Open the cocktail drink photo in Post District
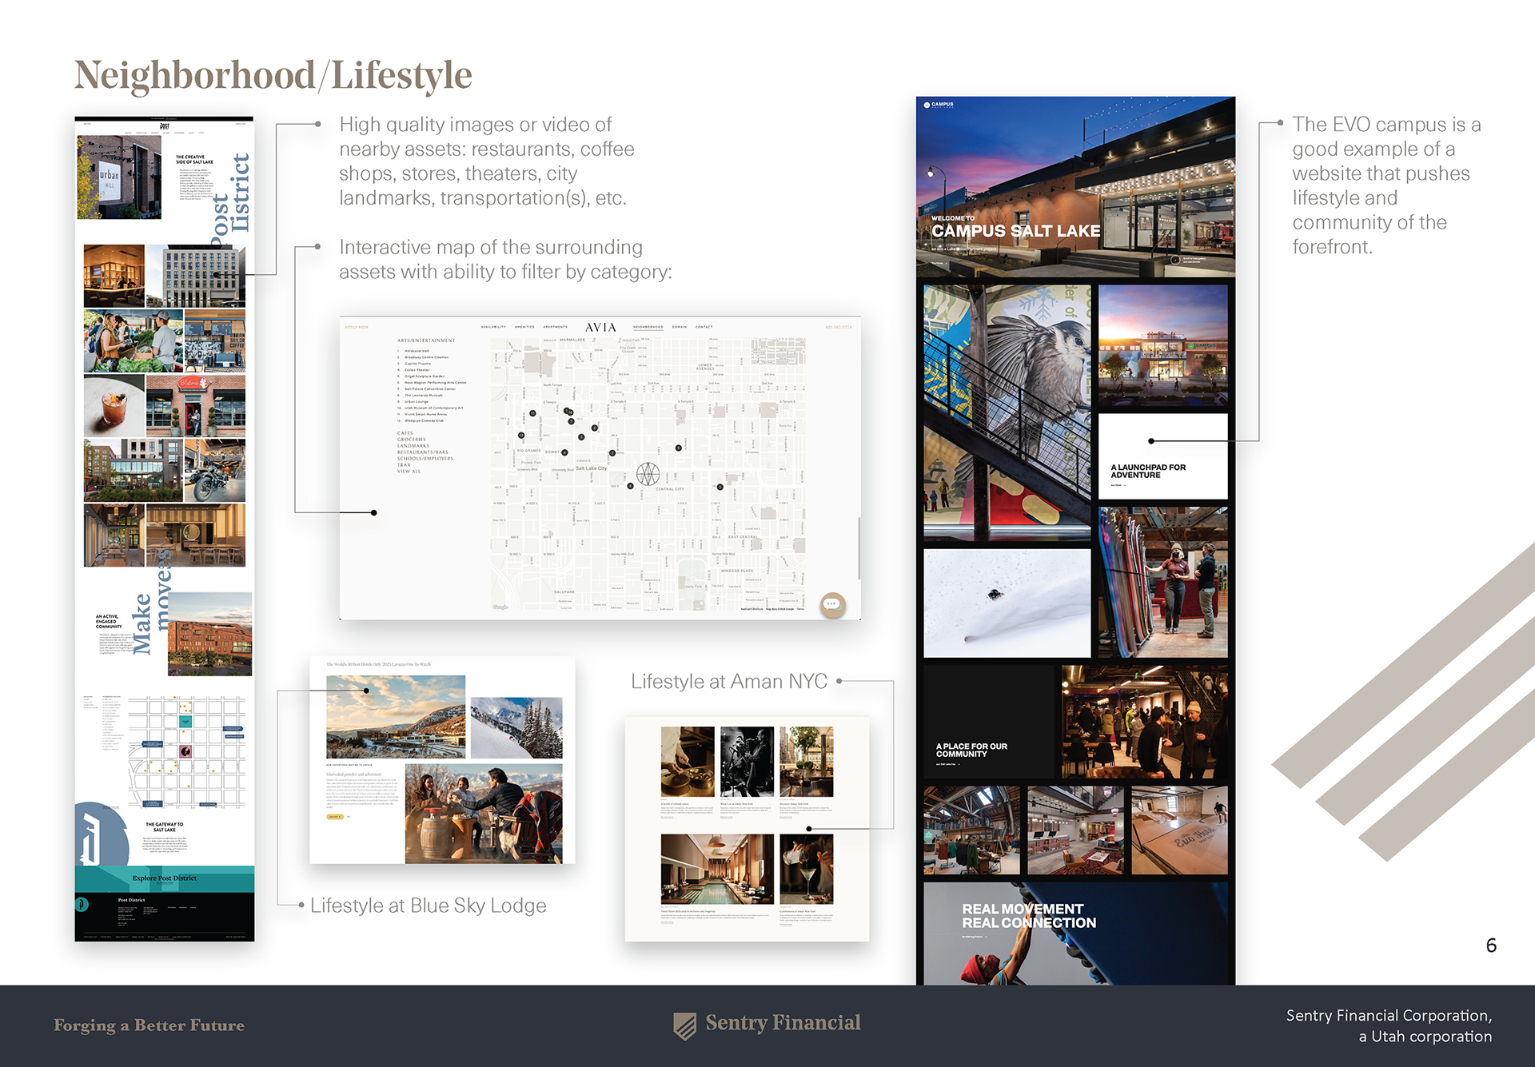The height and width of the screenshot is (1067, 1535). [114, 407]
